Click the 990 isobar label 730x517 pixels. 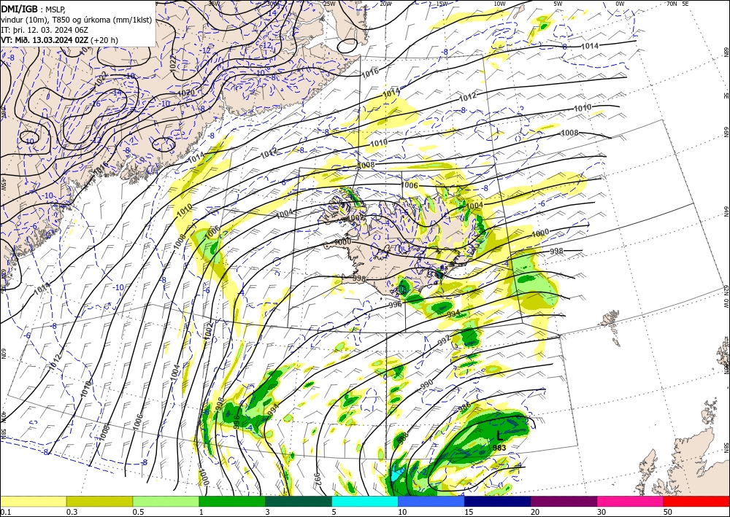pyautogui.click(x=427, y=384)
